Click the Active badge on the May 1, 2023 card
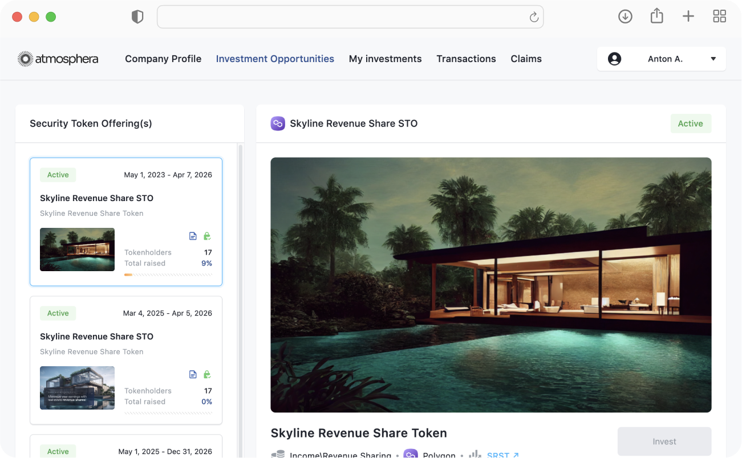 click(x=58, y=175)
